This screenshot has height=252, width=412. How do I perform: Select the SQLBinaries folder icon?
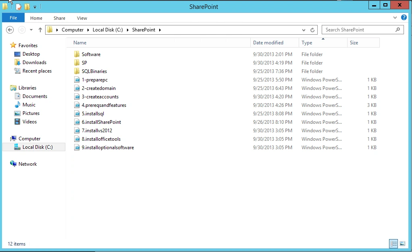click(x=77, y=71)
